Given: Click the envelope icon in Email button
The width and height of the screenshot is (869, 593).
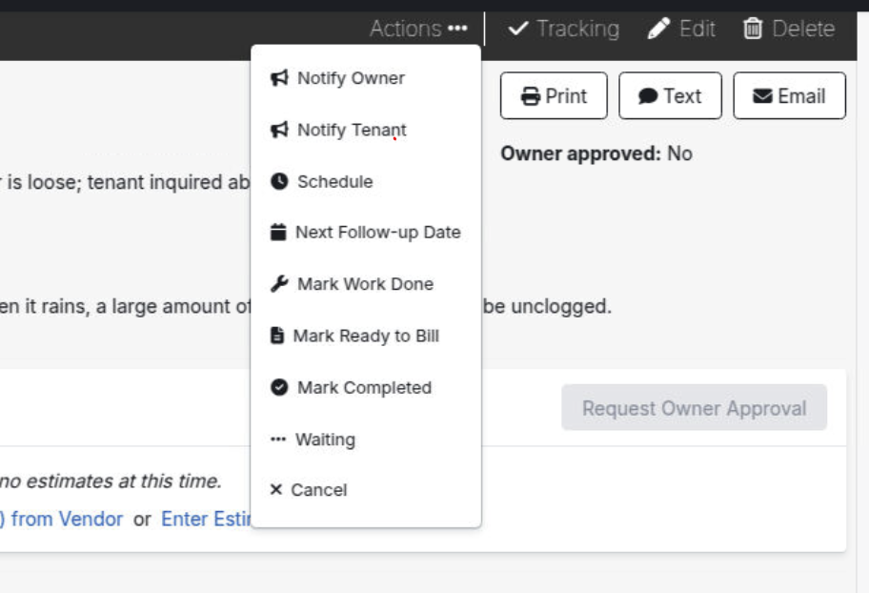Looking at the screenshot, I should [x=762, y=96].
